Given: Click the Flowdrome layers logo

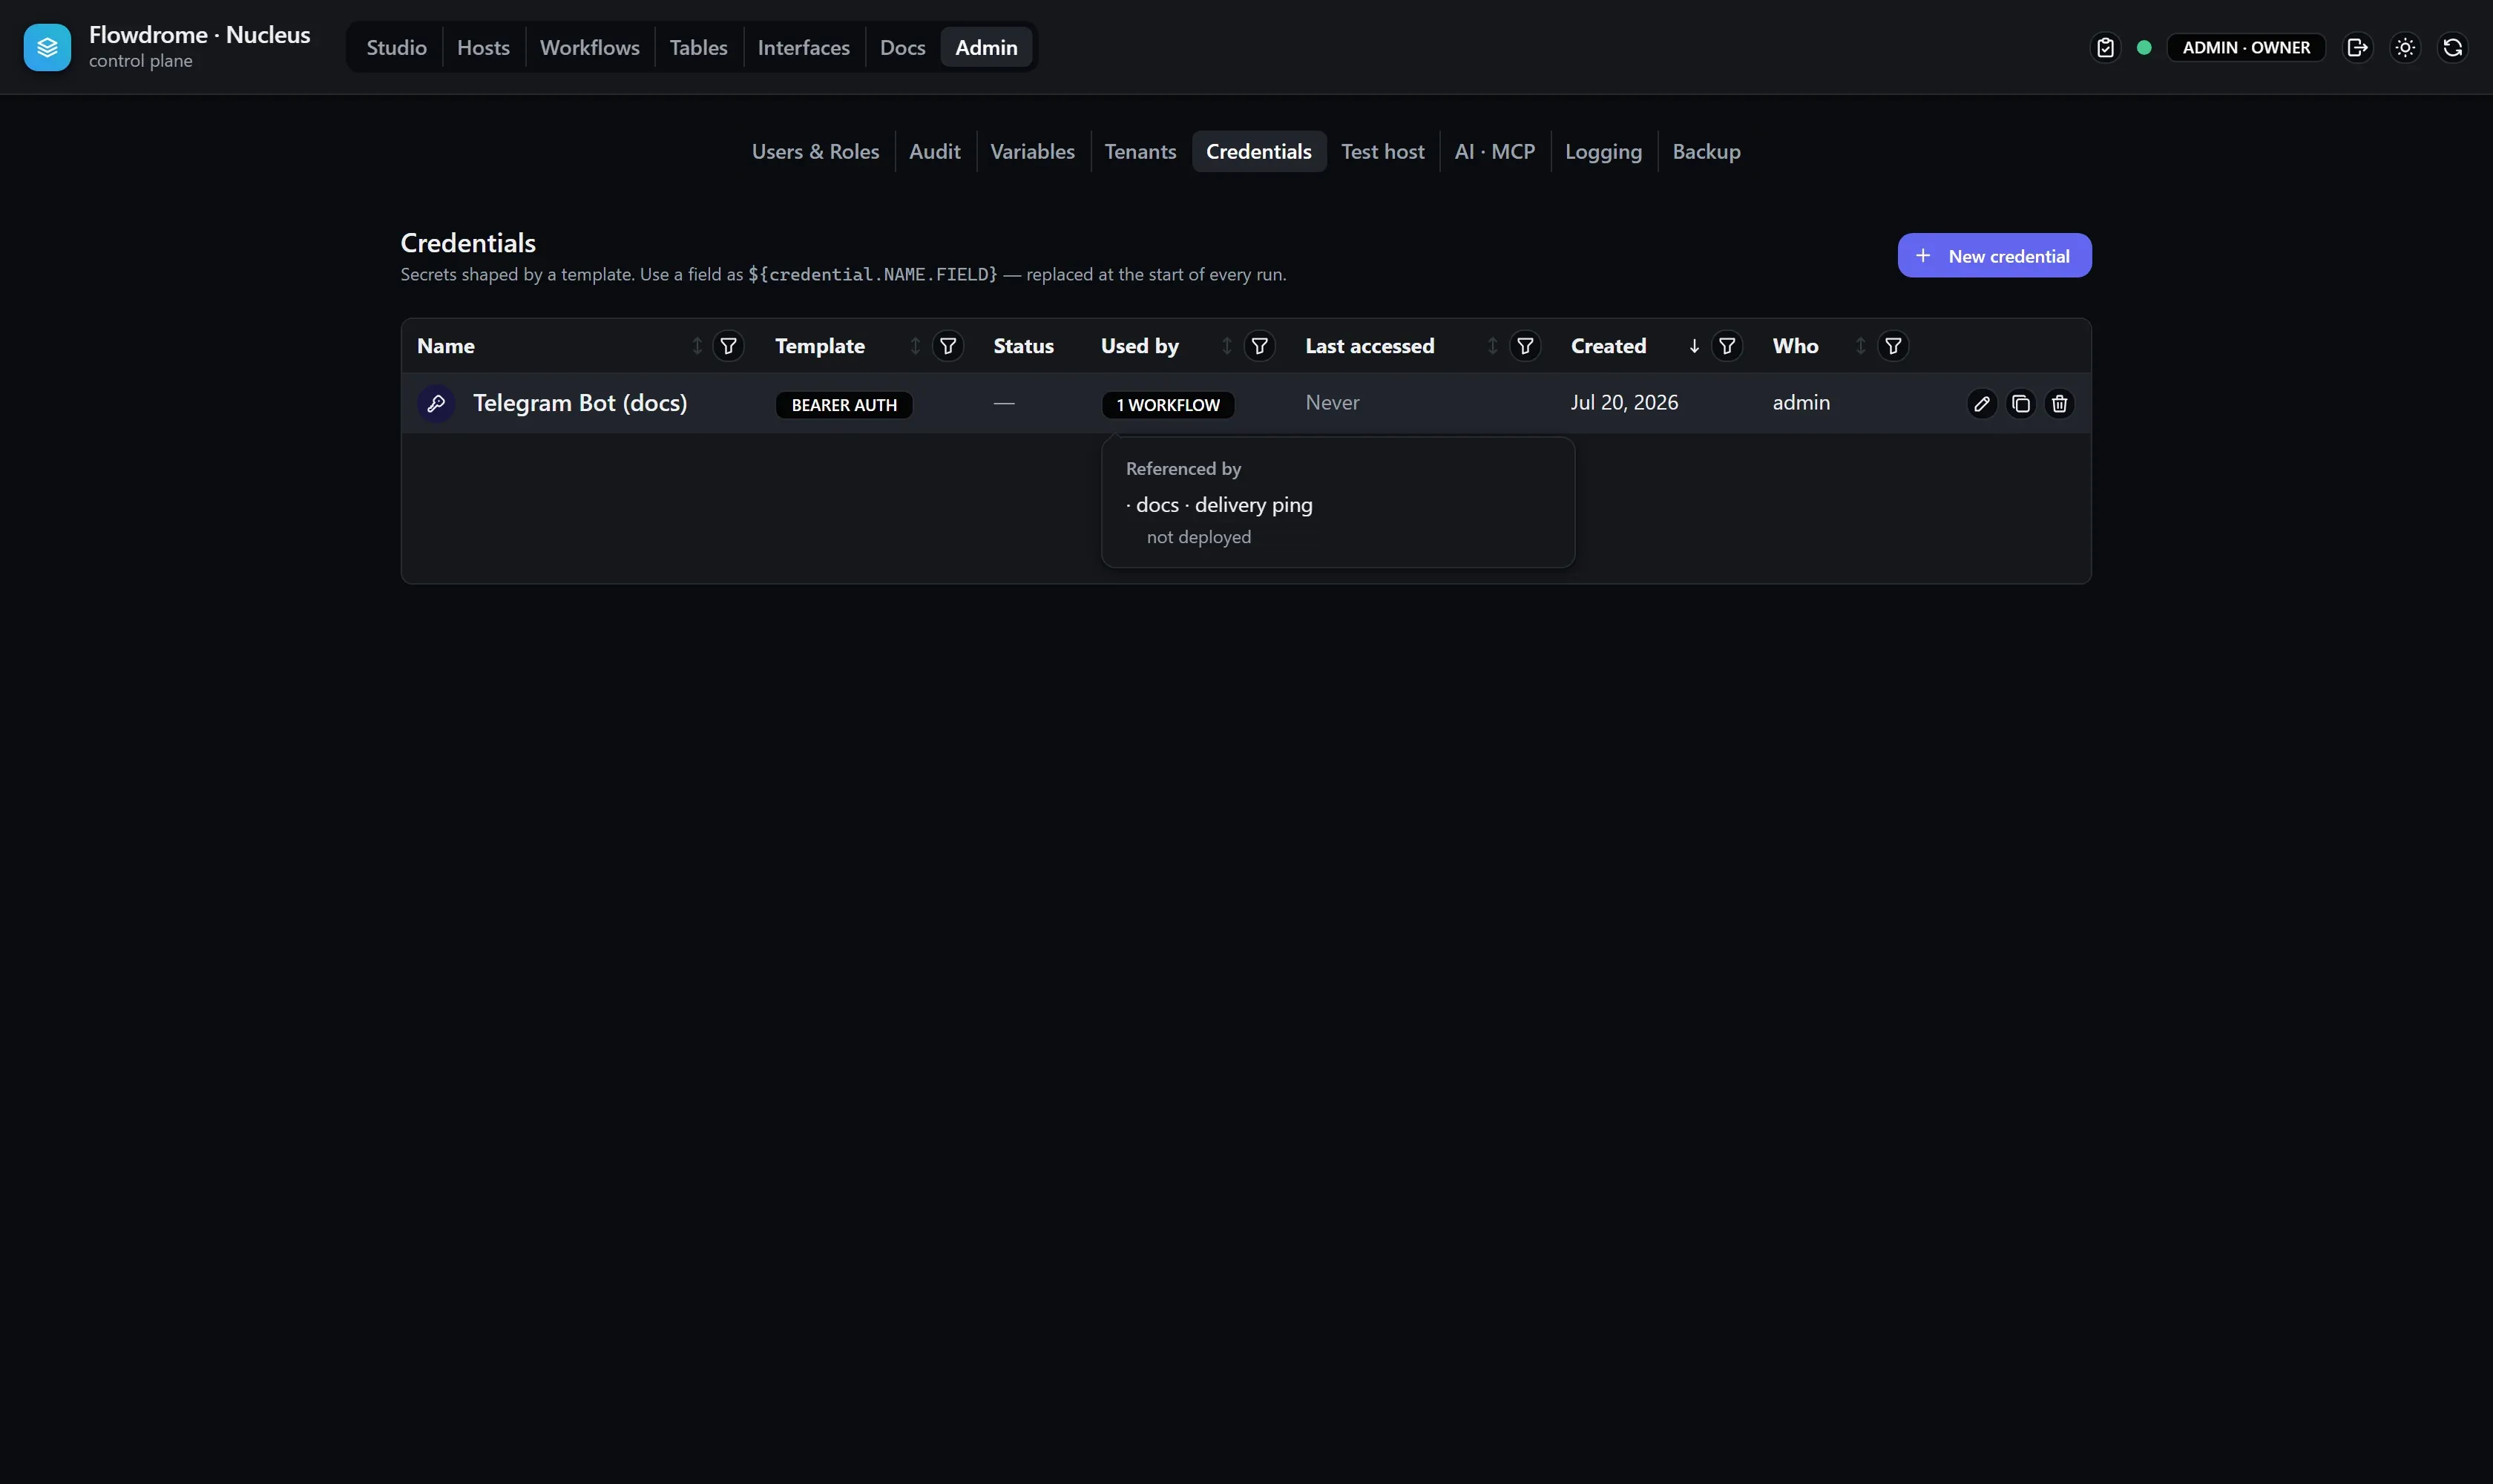Looking at the screenshot, I should pos(47,47).
